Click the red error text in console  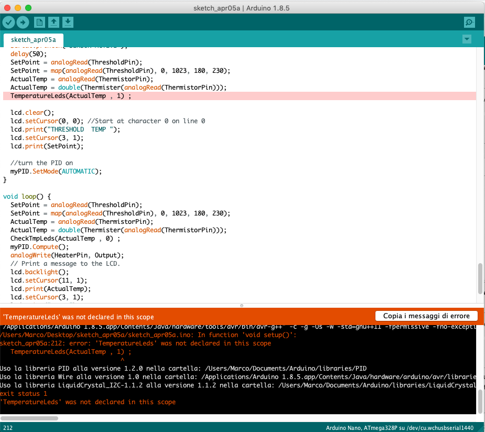pyautogui.click(x=136, y=343)
